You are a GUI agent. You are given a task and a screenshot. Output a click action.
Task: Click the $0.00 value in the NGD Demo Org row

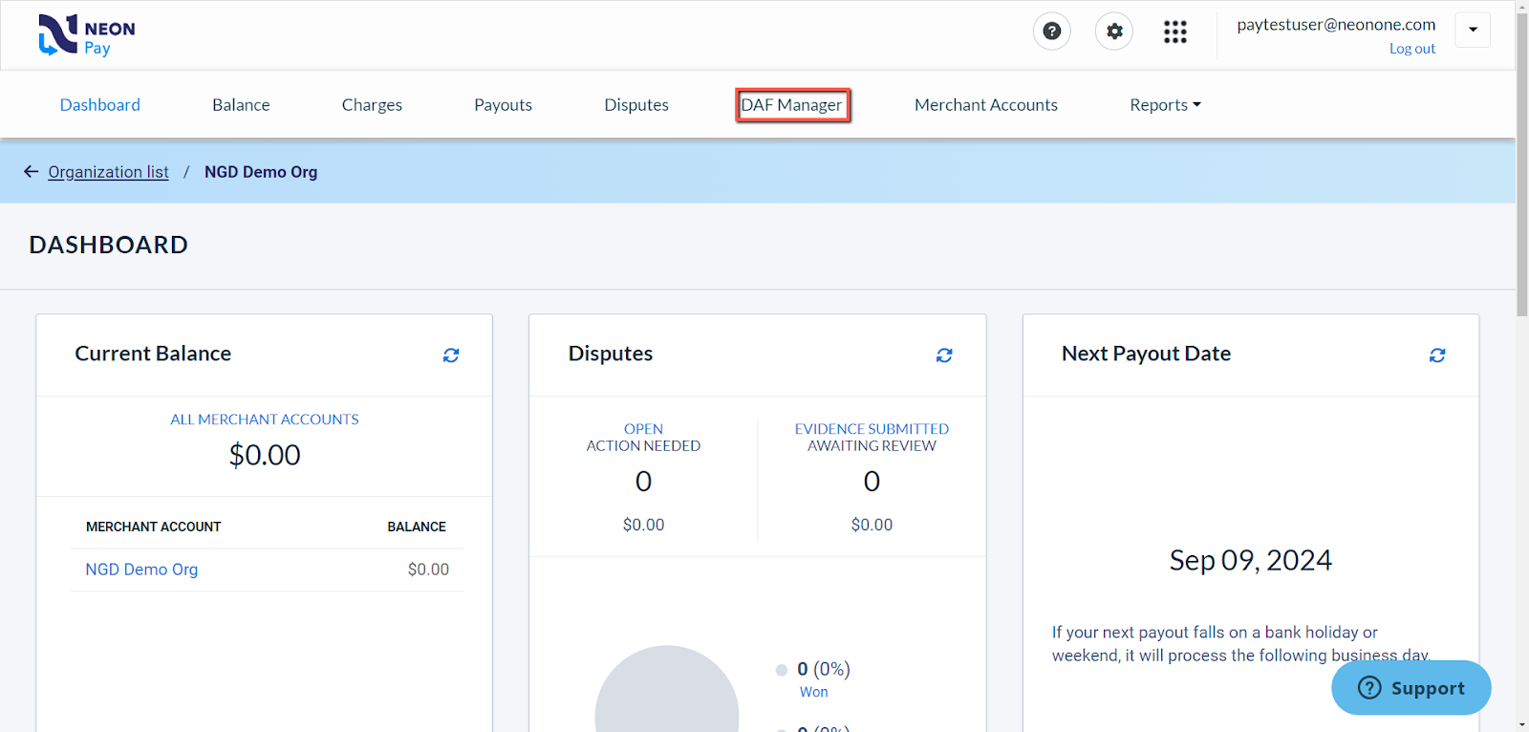pos(428,570)
